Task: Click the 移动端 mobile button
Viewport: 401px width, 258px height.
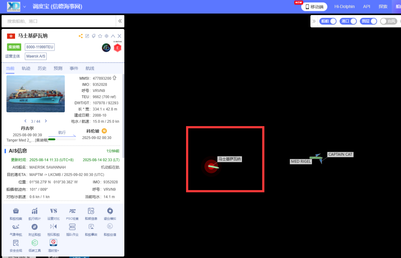Action: click(x=314, y=7)
